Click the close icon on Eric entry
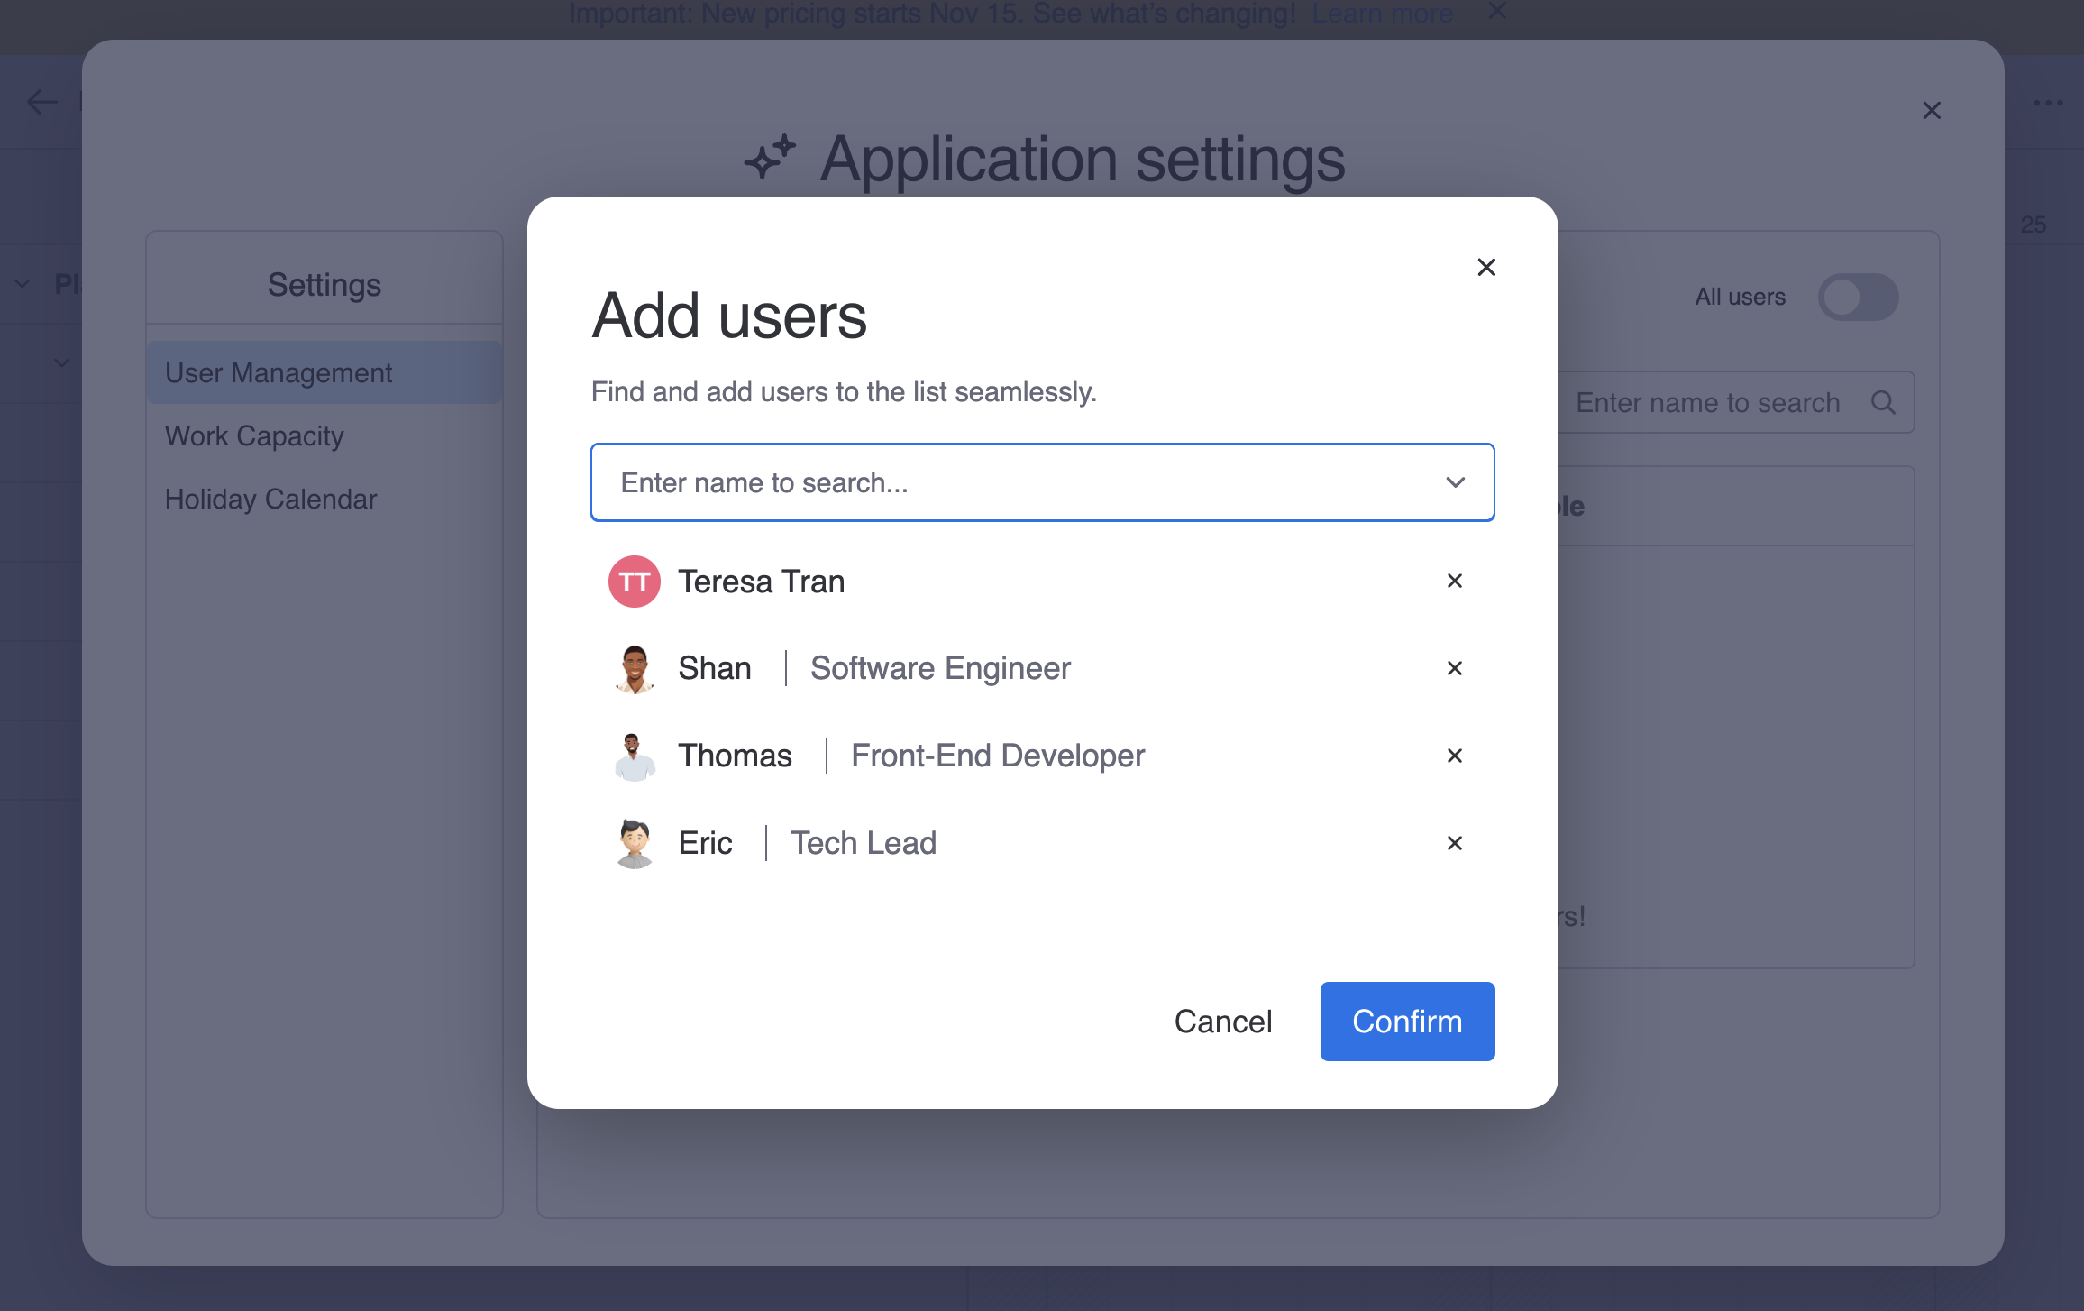The height and width of the screenshot is (1311, 2084). (1454, 843)
